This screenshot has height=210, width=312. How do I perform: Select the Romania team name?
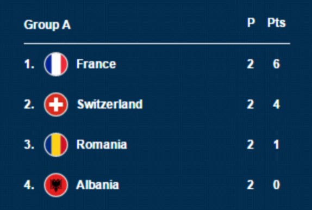click(102, 145)
